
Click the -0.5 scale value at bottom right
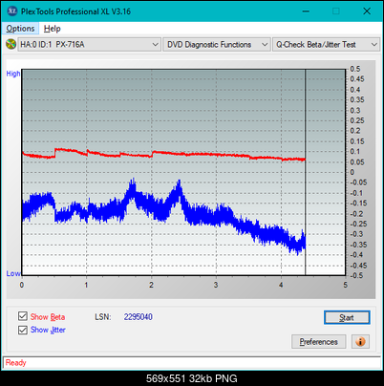356,275
